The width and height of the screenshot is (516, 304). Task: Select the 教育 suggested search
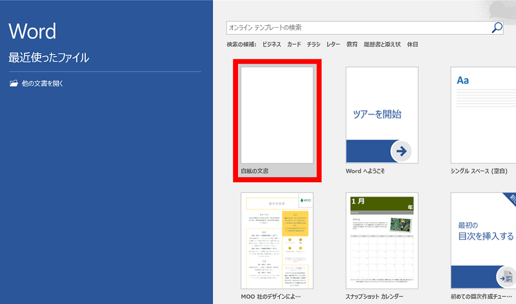(x=352, y=44)
